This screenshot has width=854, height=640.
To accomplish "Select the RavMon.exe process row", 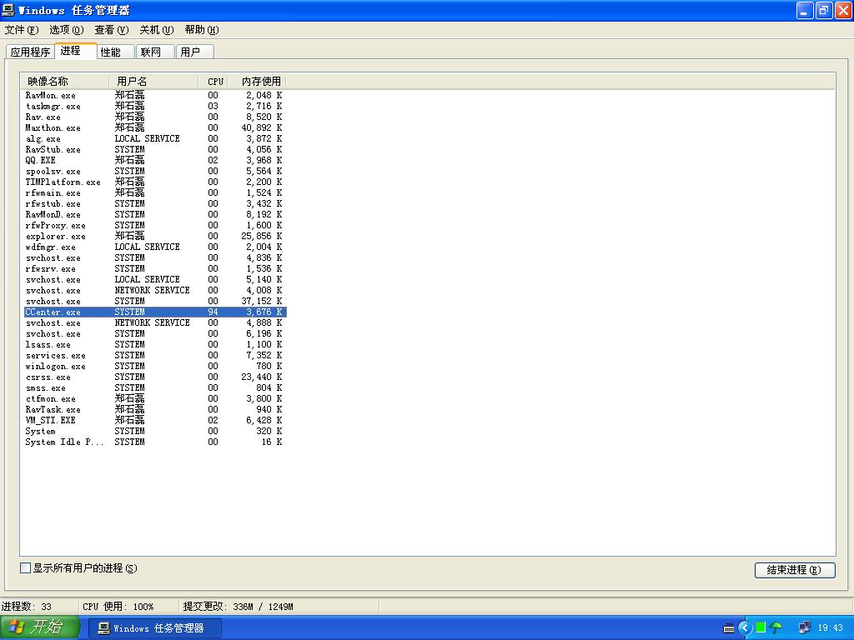I will (154, 95).
